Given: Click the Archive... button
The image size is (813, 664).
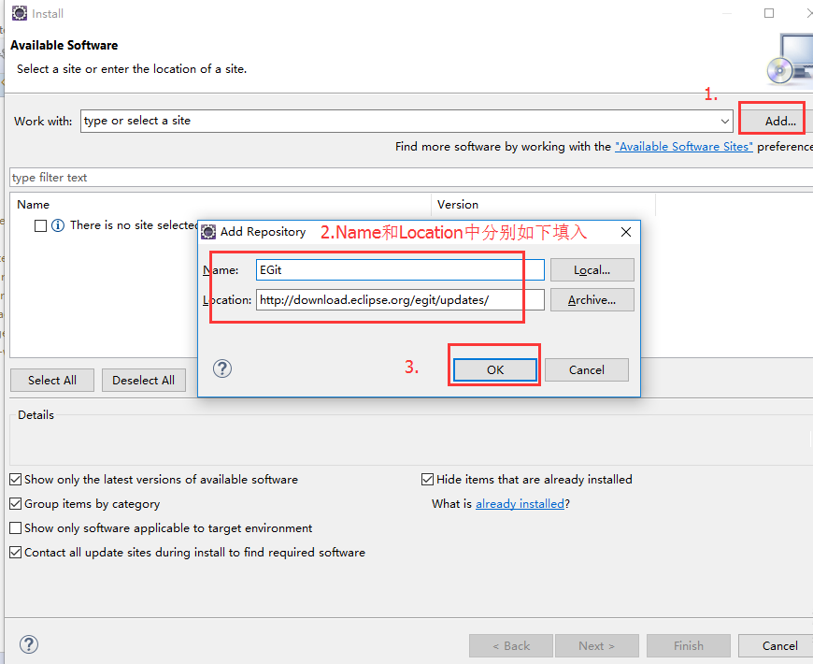Looking at the screenshot, I should pyautogui.click(x=592, y=300).
